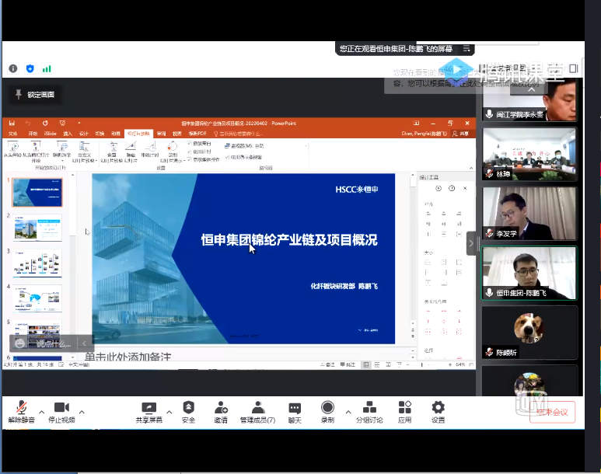Select slide 4 thumbnail
This screenshot has width=601, height=474.
(37, 298)
